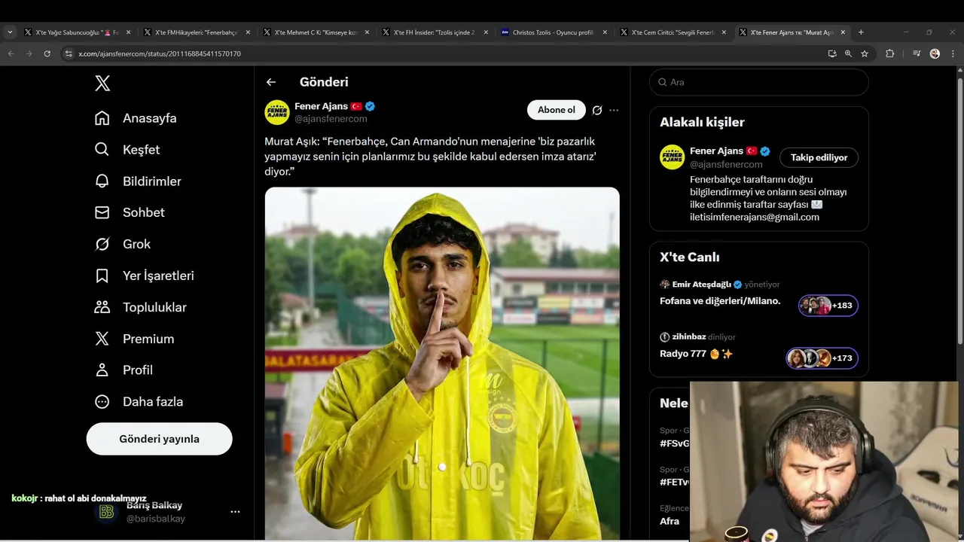
Task: Click the Takip ediliyor button
Action: [x=819, y=157]
